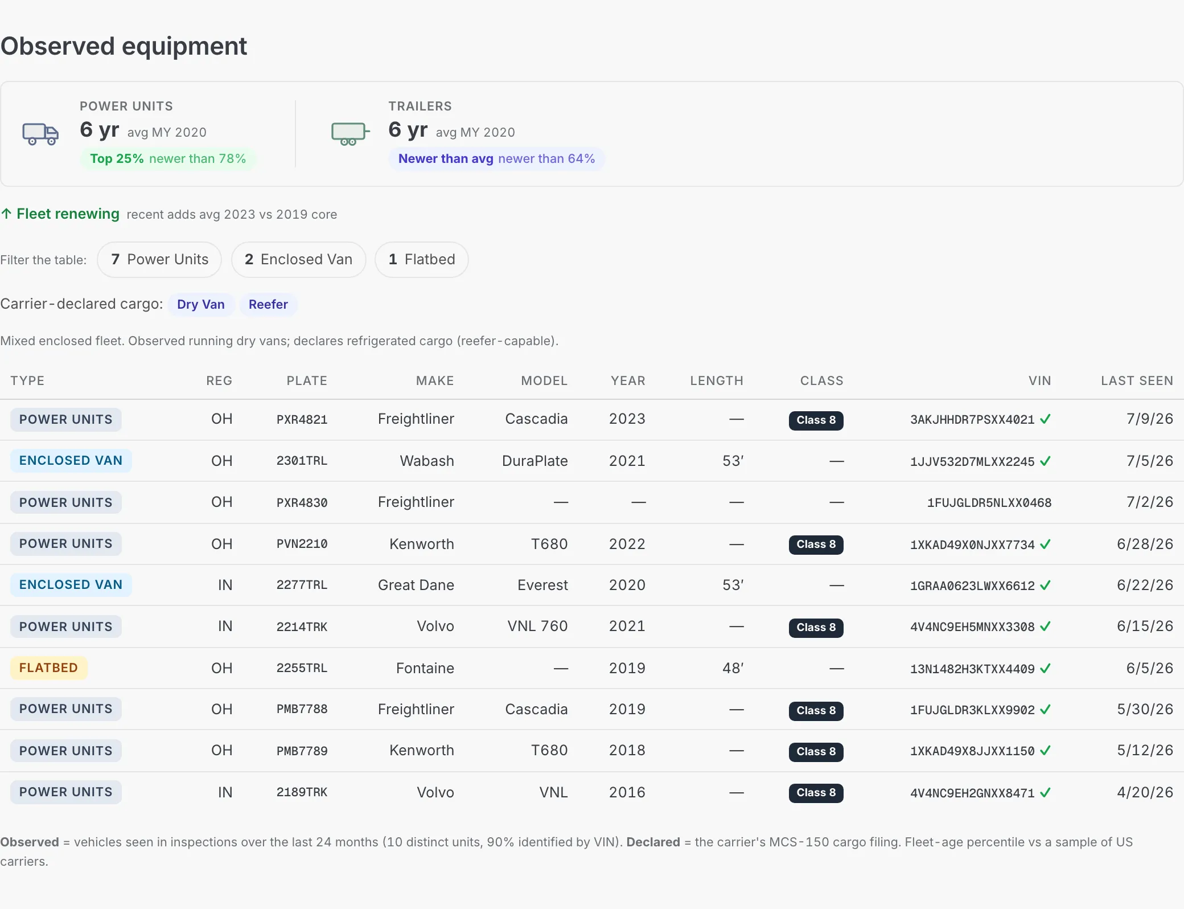The width and height of the screenshot is (1184, 909).
Task: Click last seen date 7/9/26
Action: pyautogui.click(x=1150, y=419)
